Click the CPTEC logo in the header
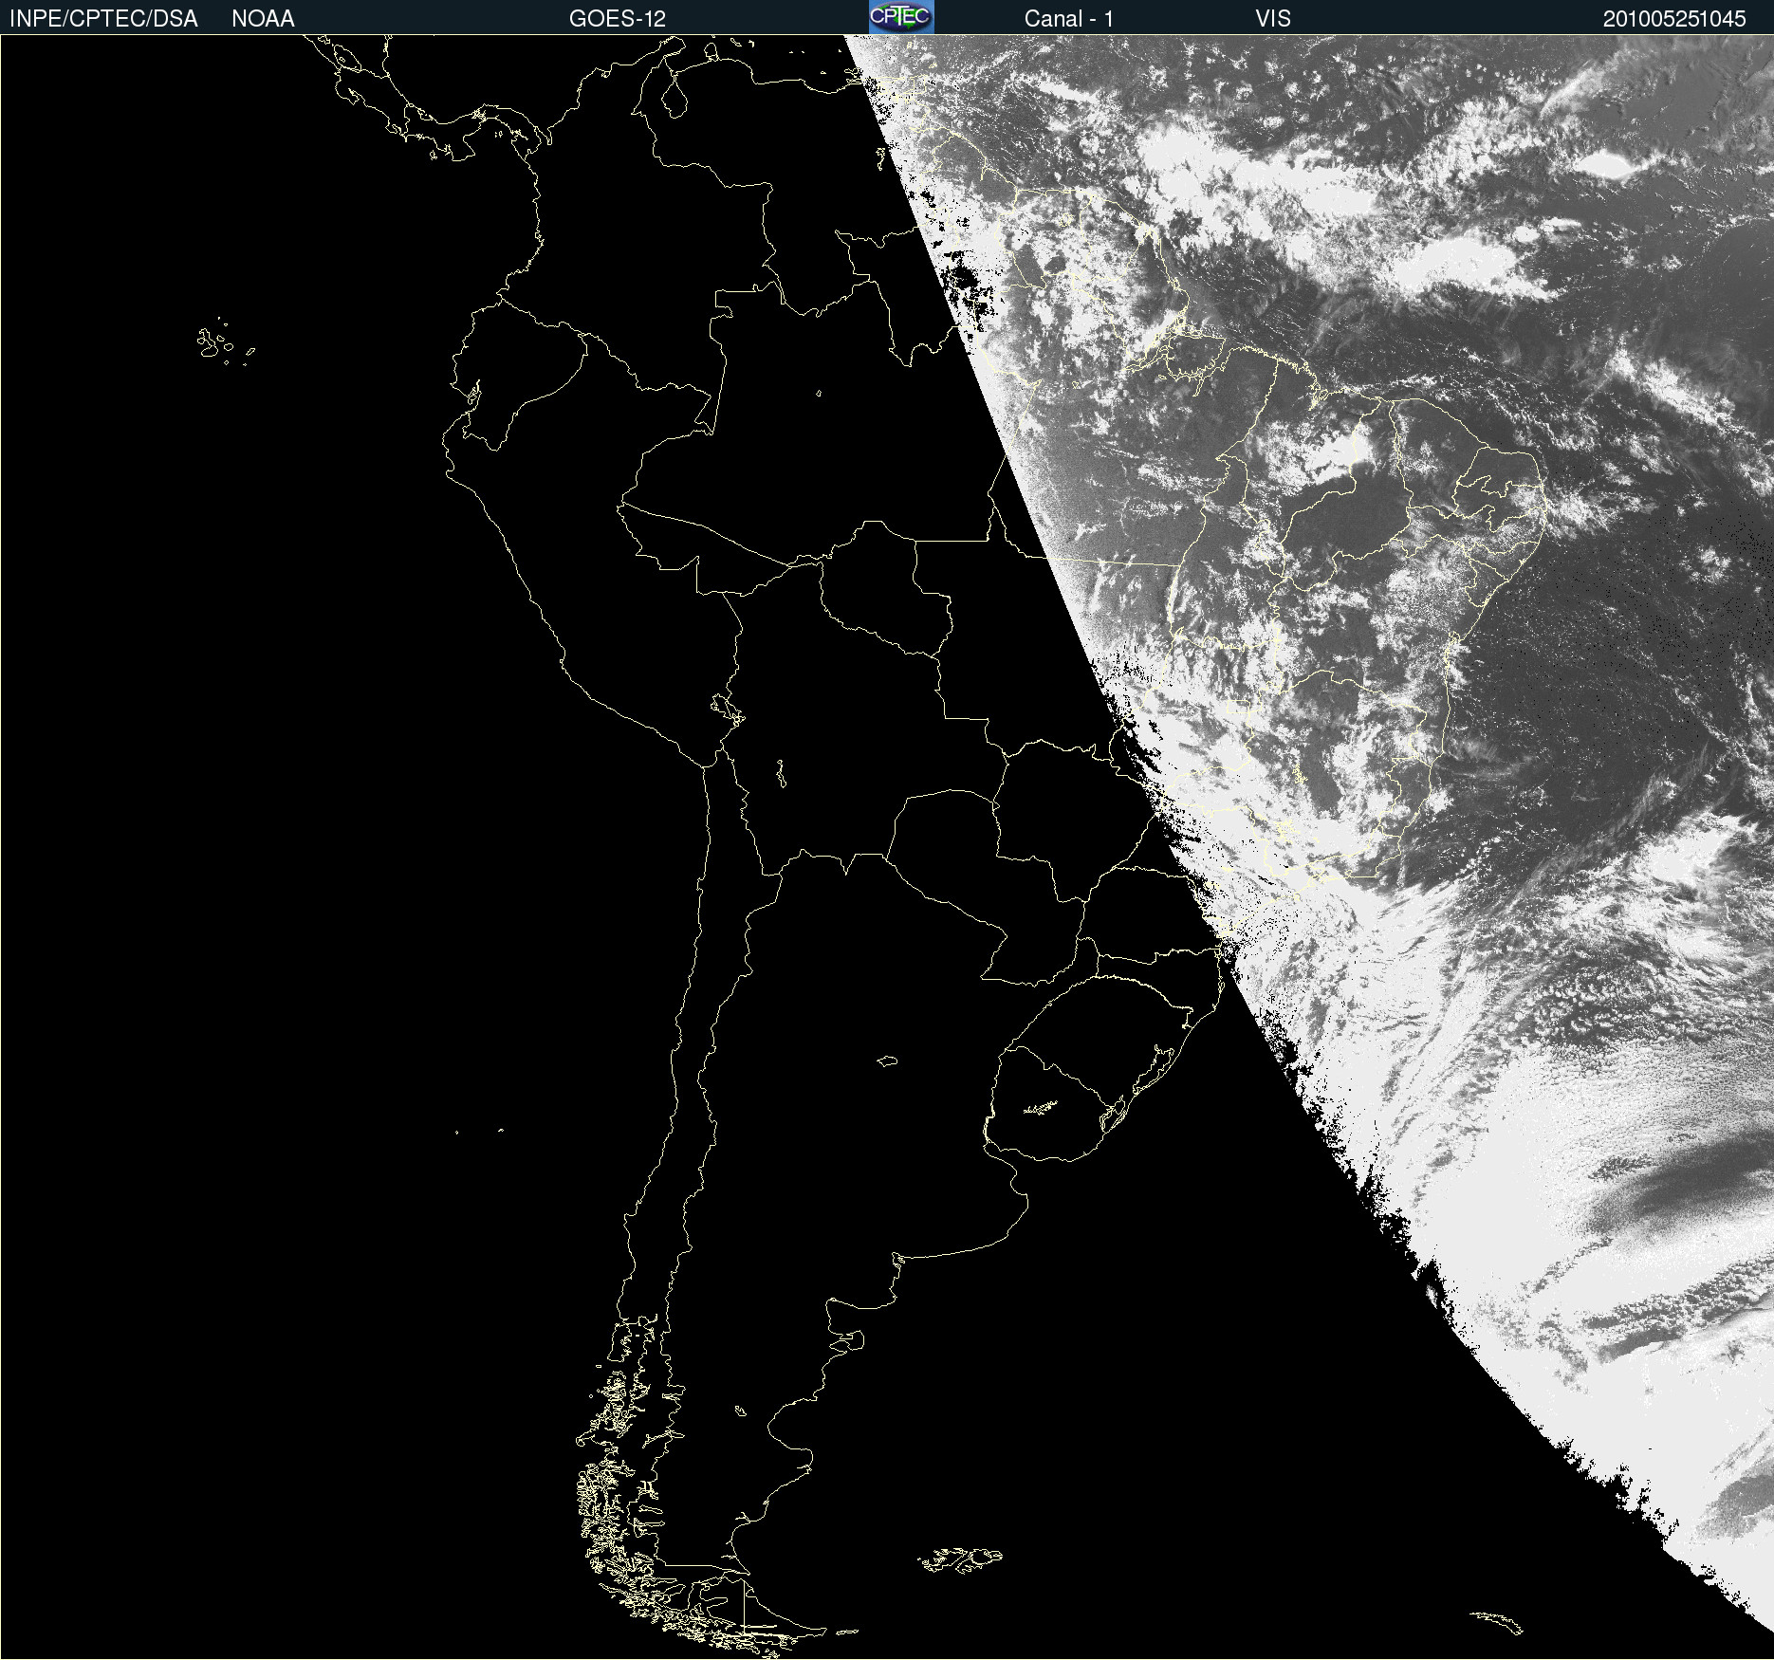 [901, 17]
